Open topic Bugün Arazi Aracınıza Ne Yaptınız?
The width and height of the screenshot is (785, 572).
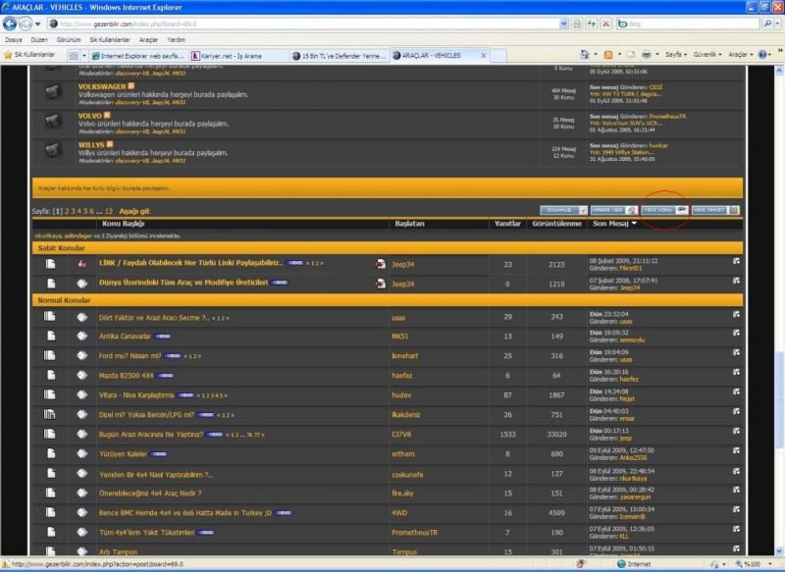click(151, 435)
